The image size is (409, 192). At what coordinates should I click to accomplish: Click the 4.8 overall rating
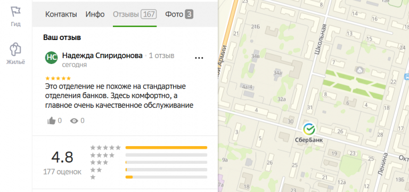pos(62,157)
